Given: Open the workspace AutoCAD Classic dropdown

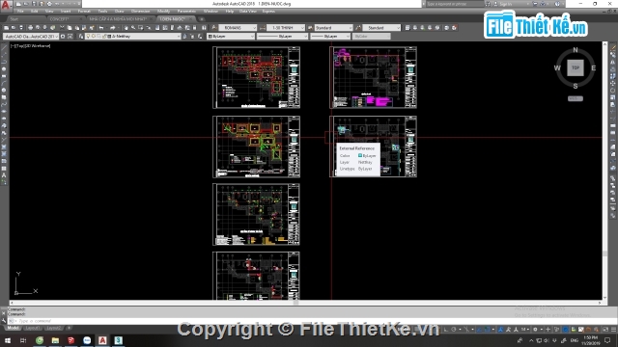Looking at the screenshot, I should click(x=31, y=37).
